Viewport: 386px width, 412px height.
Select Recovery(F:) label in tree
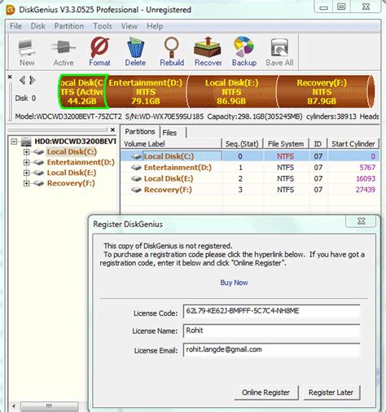[x=71, y=183]
